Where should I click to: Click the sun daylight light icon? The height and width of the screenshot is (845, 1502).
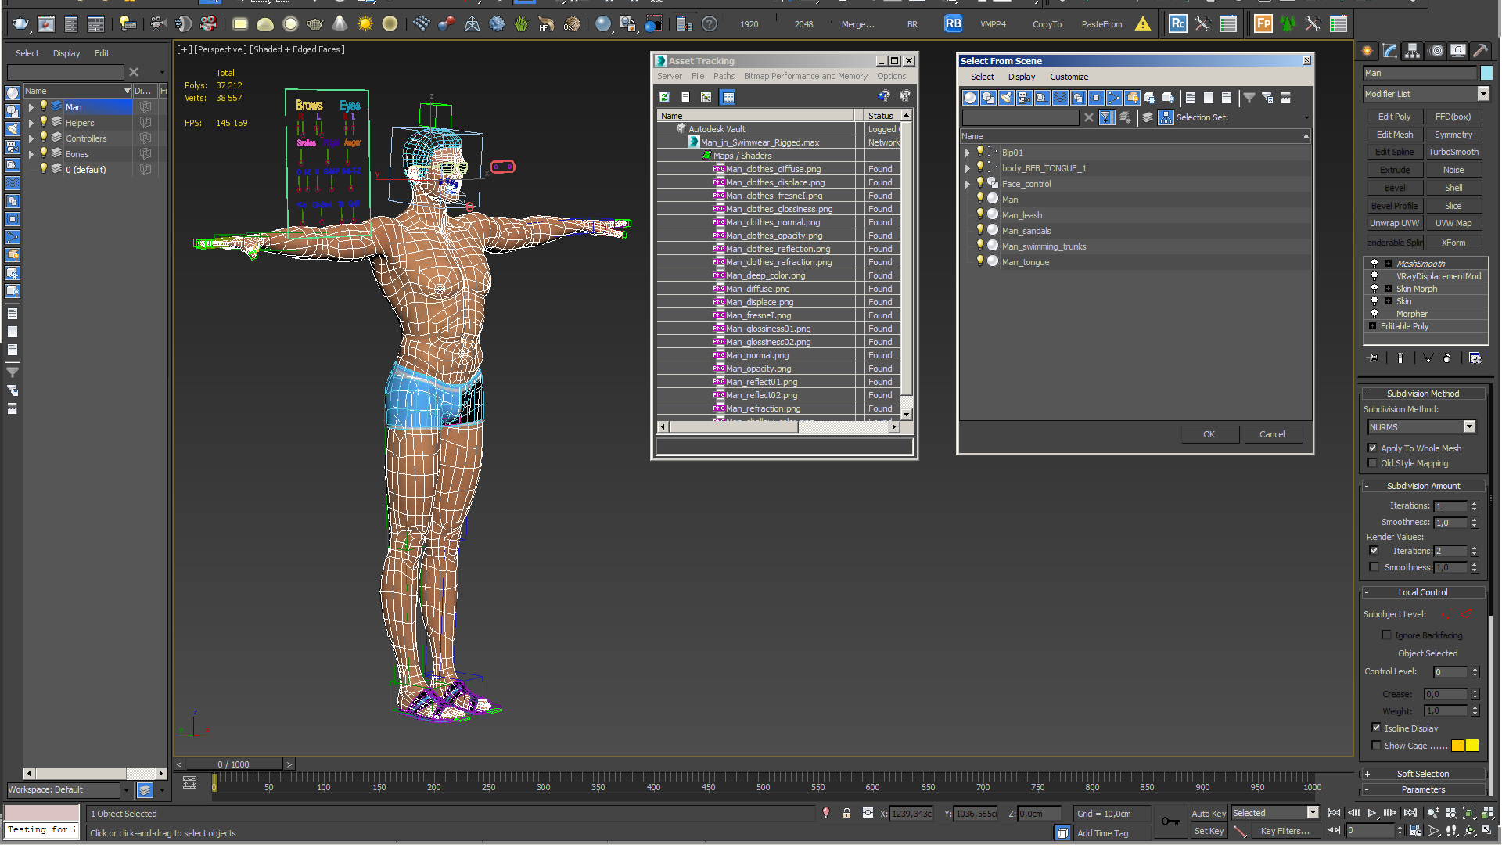tap(365, 24)
